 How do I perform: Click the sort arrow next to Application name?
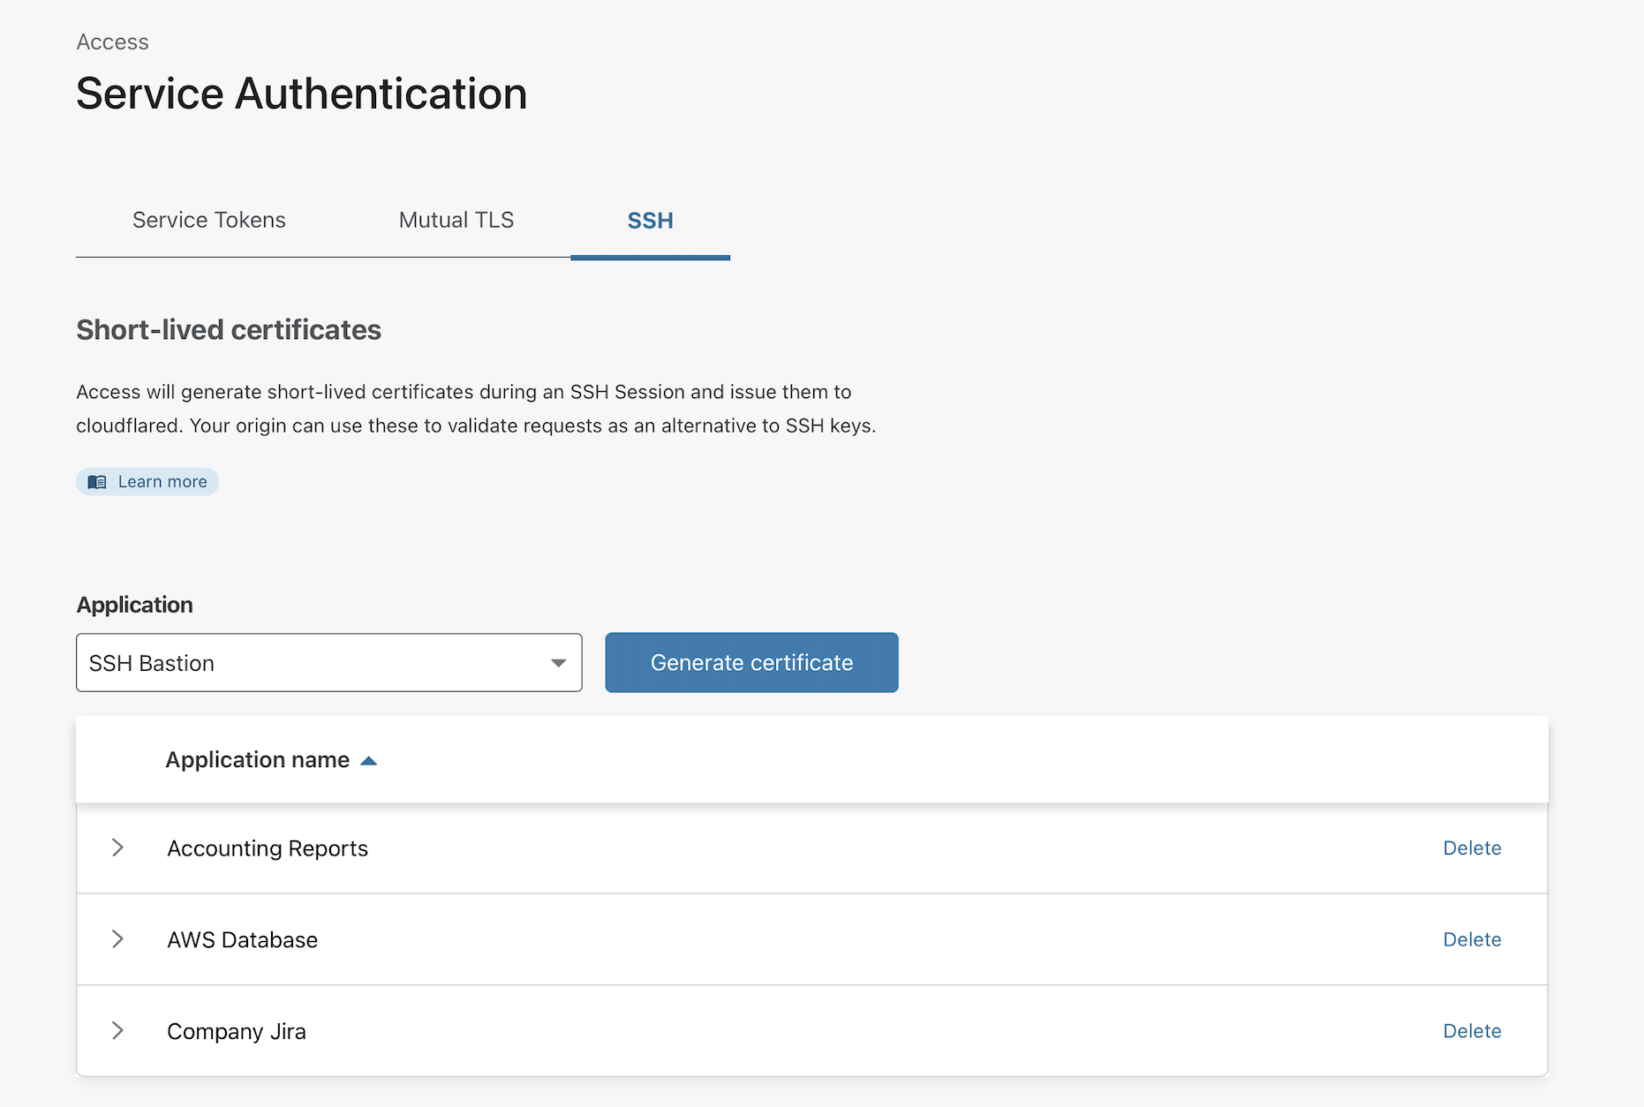[369, 761]
